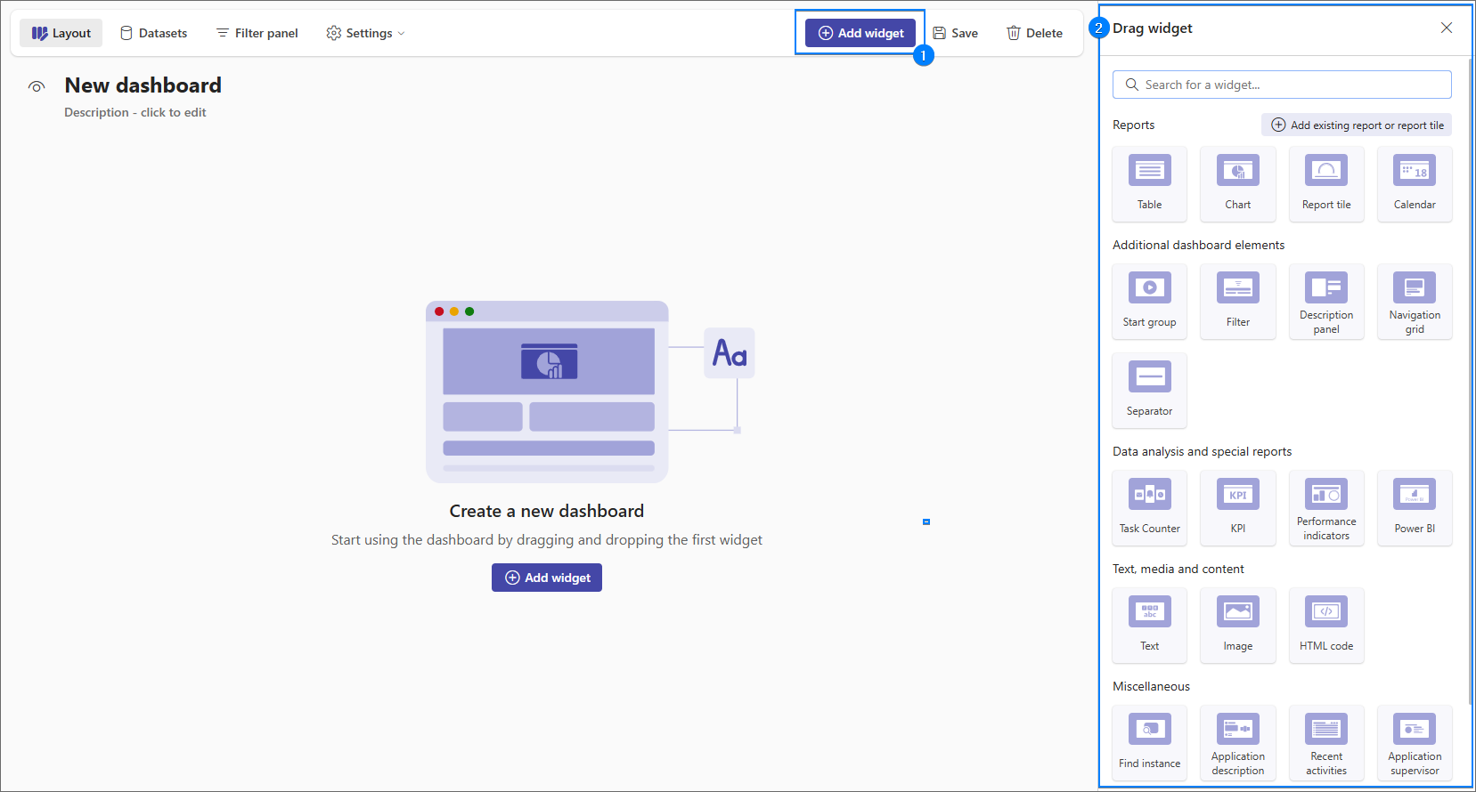The height and width of the screenshot is (792, 1476).
Task: Select the Task Counter widget
Action: 1149,507
